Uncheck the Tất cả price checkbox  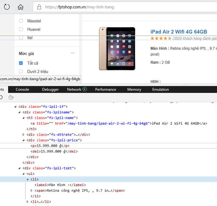pyautogui.click(x=21, y=63)
